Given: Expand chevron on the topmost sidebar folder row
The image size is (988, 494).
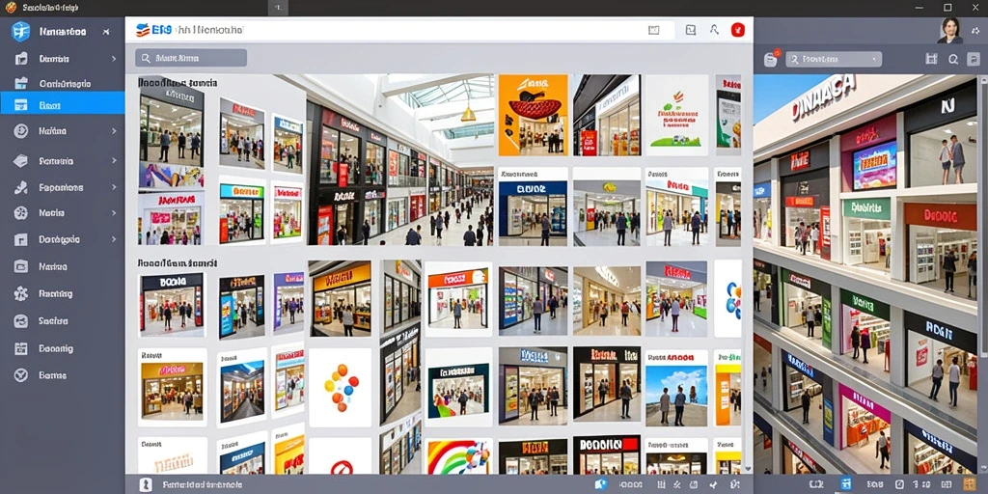Looking at the screenshot, I should [114, 59].
